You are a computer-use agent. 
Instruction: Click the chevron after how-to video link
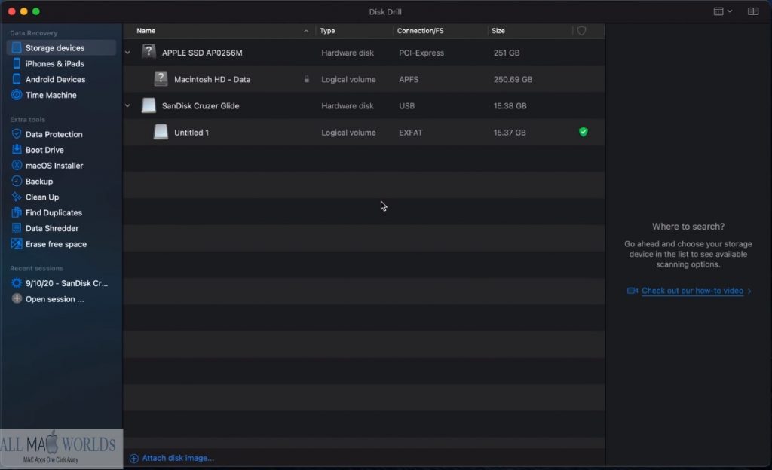(749, 291)
